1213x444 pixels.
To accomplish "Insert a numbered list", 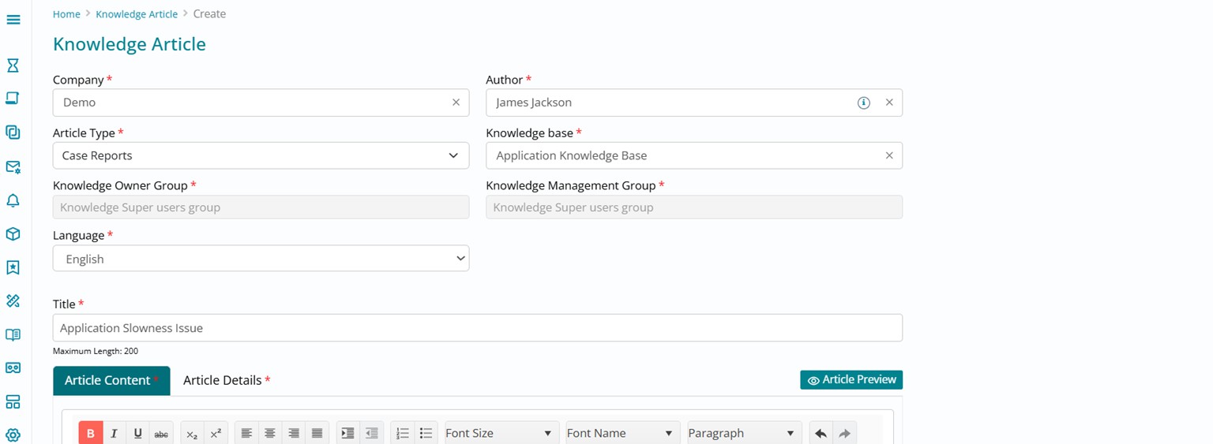I will click(402, 433).
